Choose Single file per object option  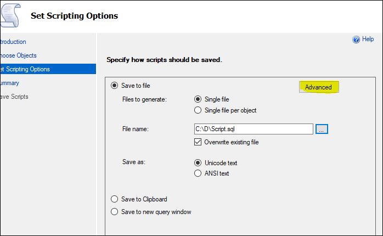coord(198,110)
